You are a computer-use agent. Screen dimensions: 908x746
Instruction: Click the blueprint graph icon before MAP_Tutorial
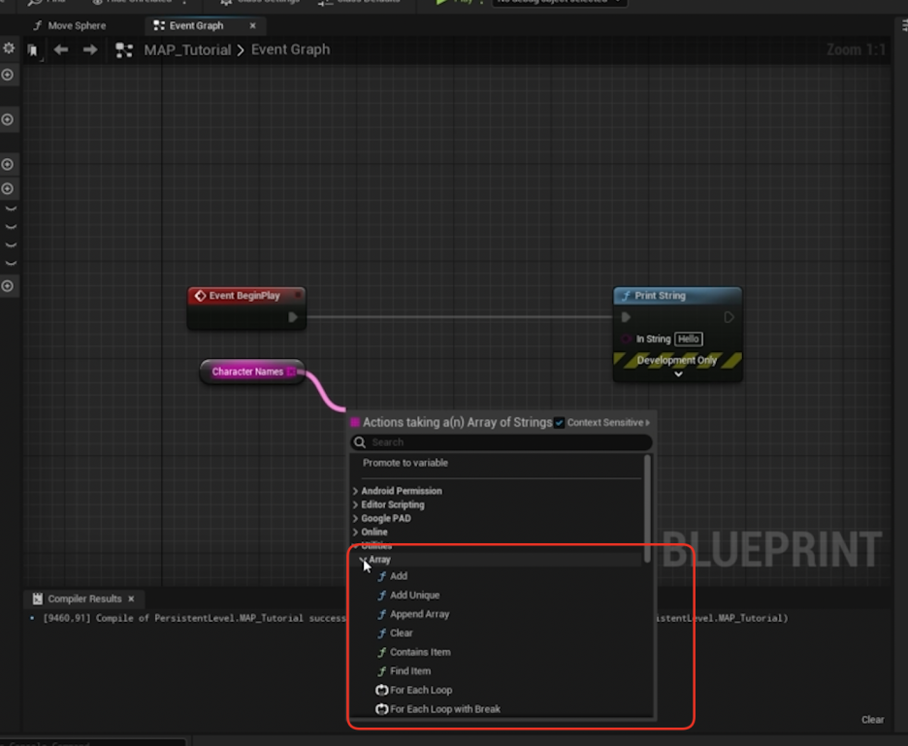pyautogui.click(x=124, y=50)
